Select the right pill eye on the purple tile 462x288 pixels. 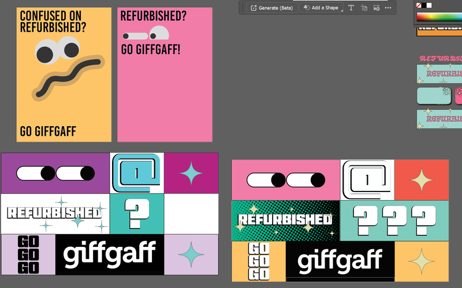(76, 173)
